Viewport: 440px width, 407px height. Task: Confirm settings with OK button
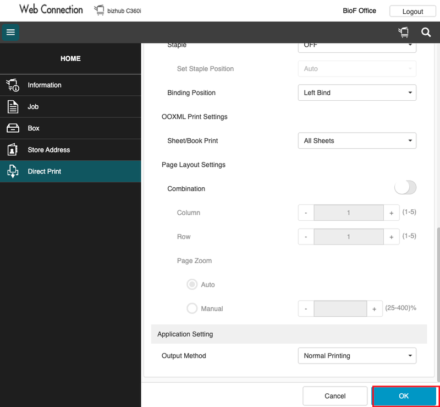[404, 396]
